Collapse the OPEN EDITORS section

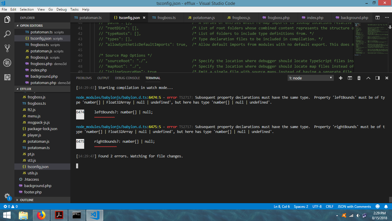click(x=42, y=26)
